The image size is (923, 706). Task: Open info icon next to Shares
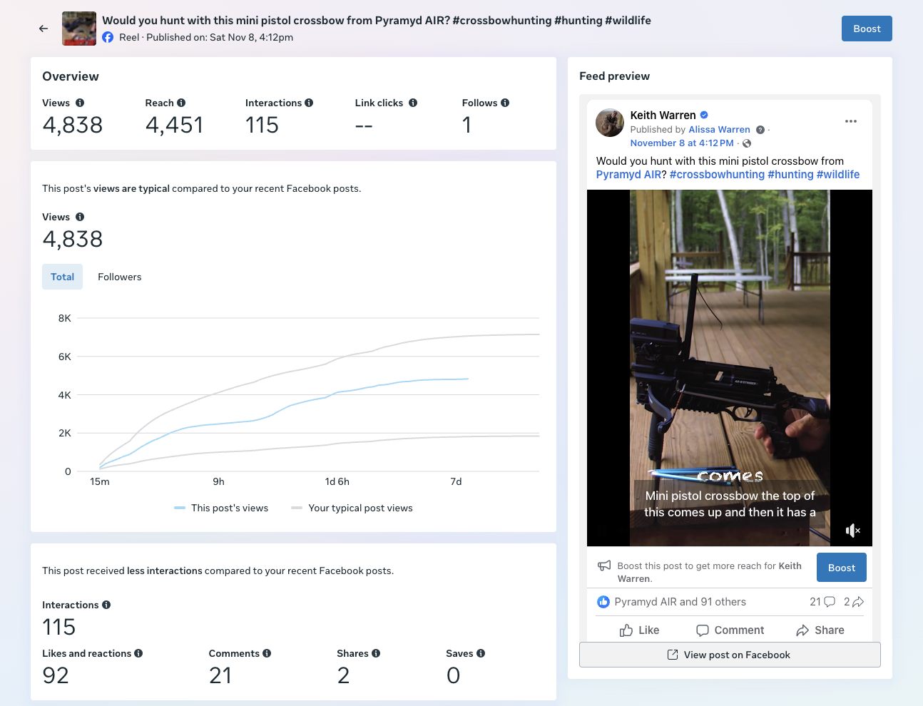376,653
